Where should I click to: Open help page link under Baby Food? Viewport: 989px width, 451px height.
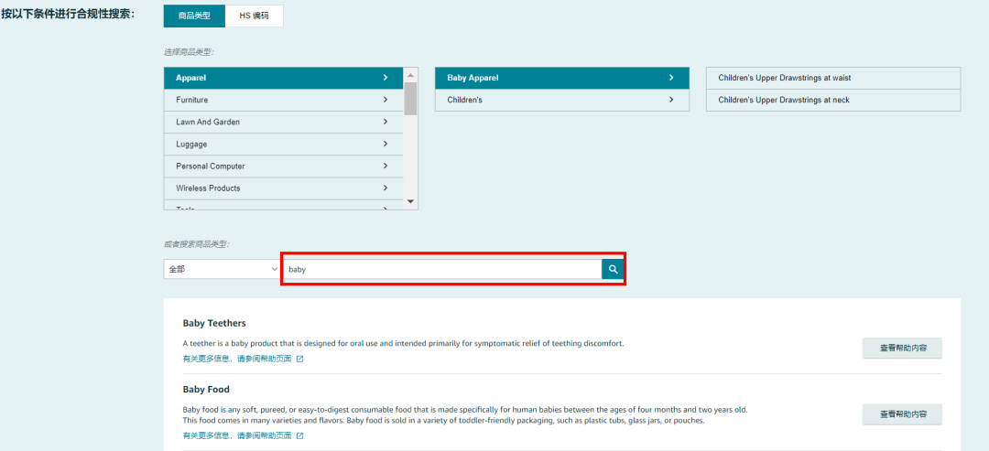pyautogui.click(x=237, y=435)
